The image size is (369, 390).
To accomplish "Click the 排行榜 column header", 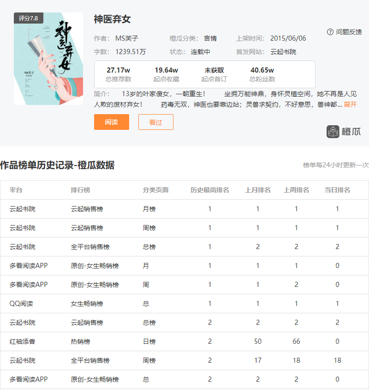I will point(80,190).
